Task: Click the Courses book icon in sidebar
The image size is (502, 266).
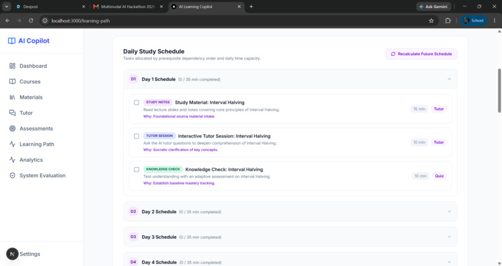Action: [x=12, y=81]
